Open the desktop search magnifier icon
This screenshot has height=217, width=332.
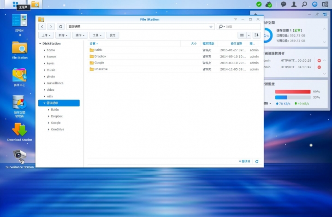[304, 4]
